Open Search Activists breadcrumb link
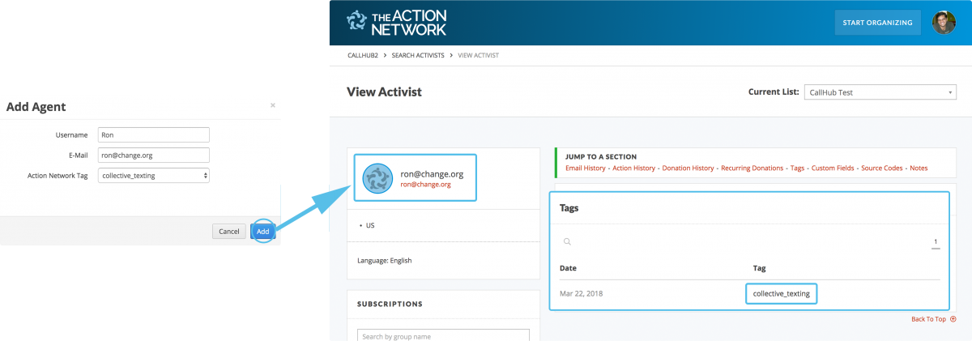Viewport: 972px width, 341px height. [418, 55]
